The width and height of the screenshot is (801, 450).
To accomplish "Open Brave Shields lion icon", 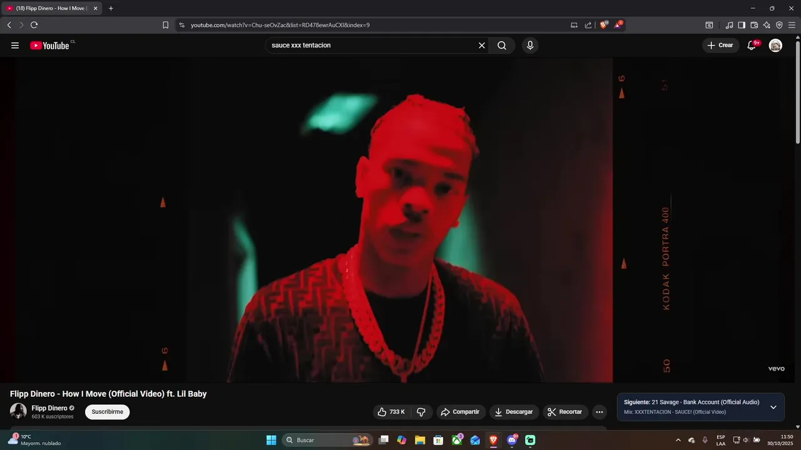I will [604, 25].
